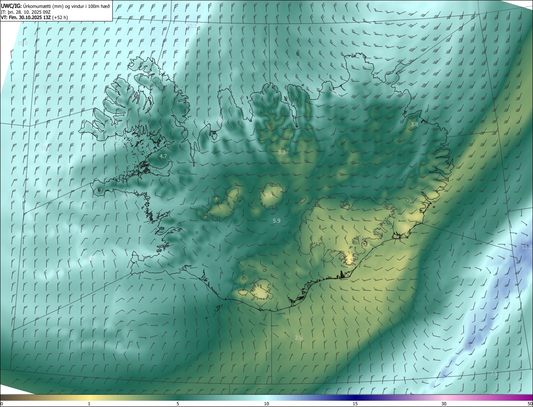Click the yellow section of the colour bar
This screenshot has width=533, height=407.
tap(90, 397)
